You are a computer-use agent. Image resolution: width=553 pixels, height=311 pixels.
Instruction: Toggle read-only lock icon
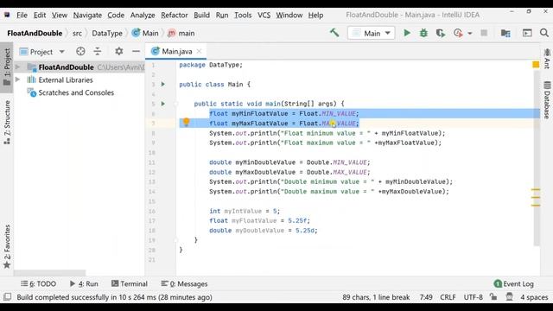coord(493,297)
